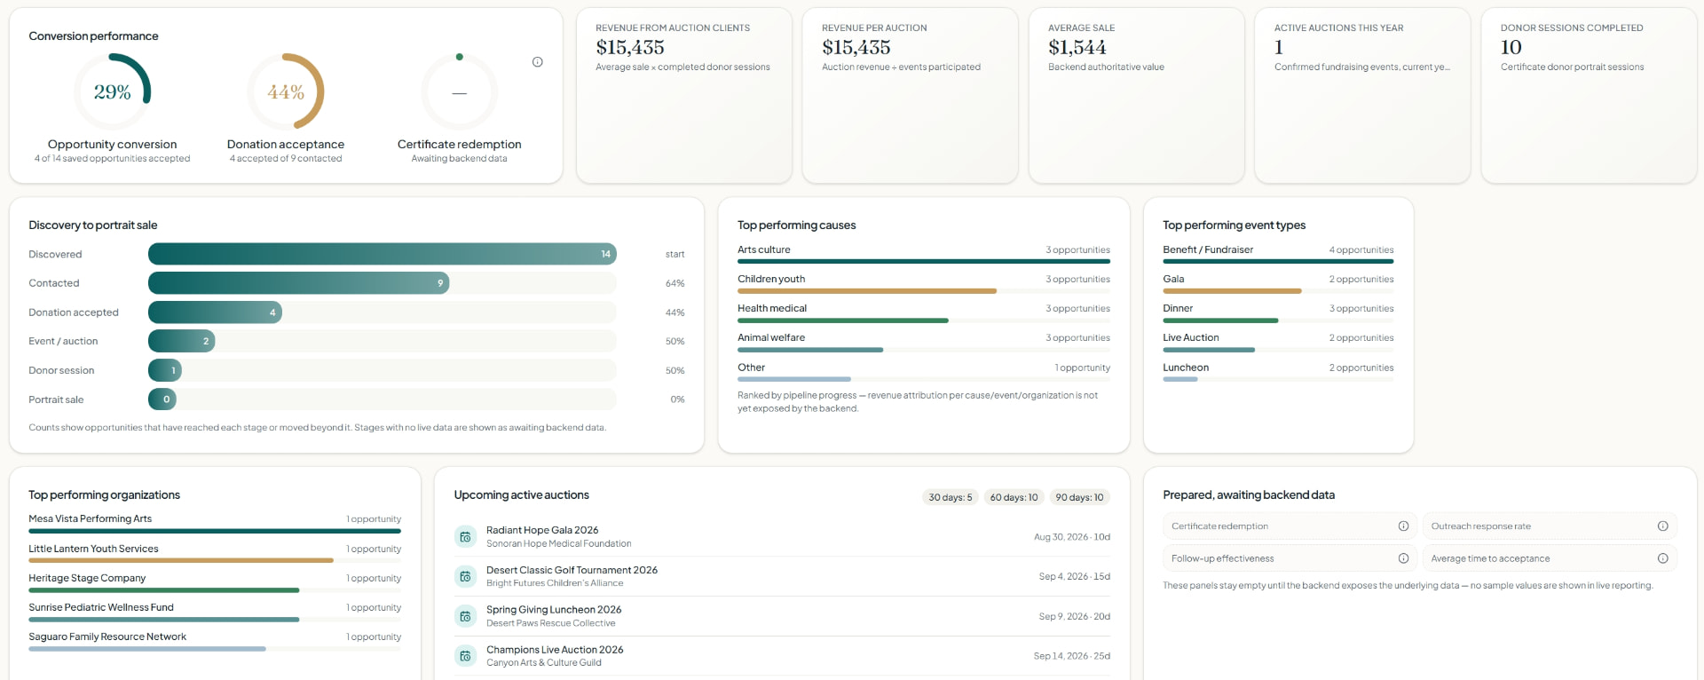Click the Radiant Hope Gala 2026 calendar icon

point(465,537)
